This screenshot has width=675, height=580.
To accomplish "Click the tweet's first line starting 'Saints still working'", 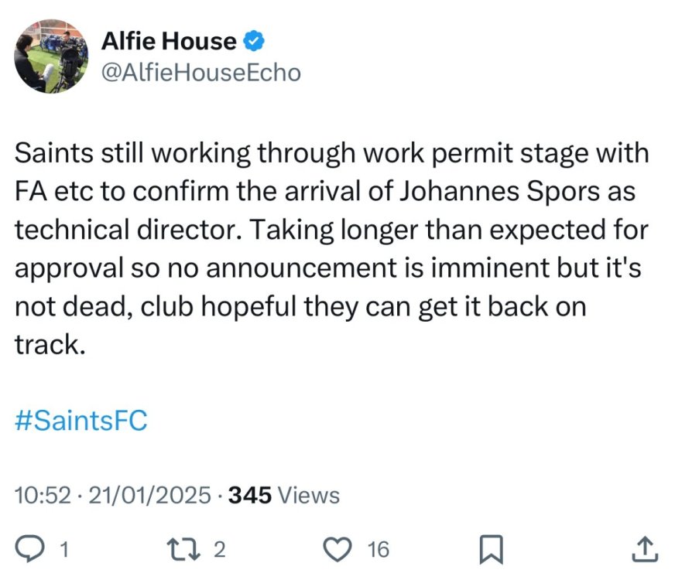I will [x=333, y=153].
